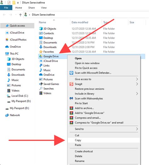Viewport: 149px width, 165px height.
Task: Select Rename in context menu
Action: [104, 161]
